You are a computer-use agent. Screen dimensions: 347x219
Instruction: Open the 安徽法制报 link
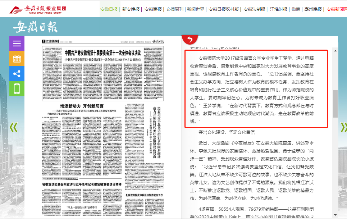click(x=254, y=9)
